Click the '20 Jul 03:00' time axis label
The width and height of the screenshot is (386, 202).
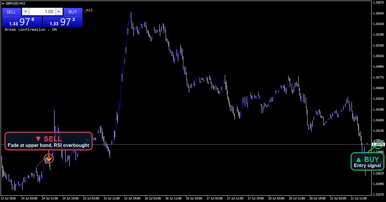[x=277, y=198]
